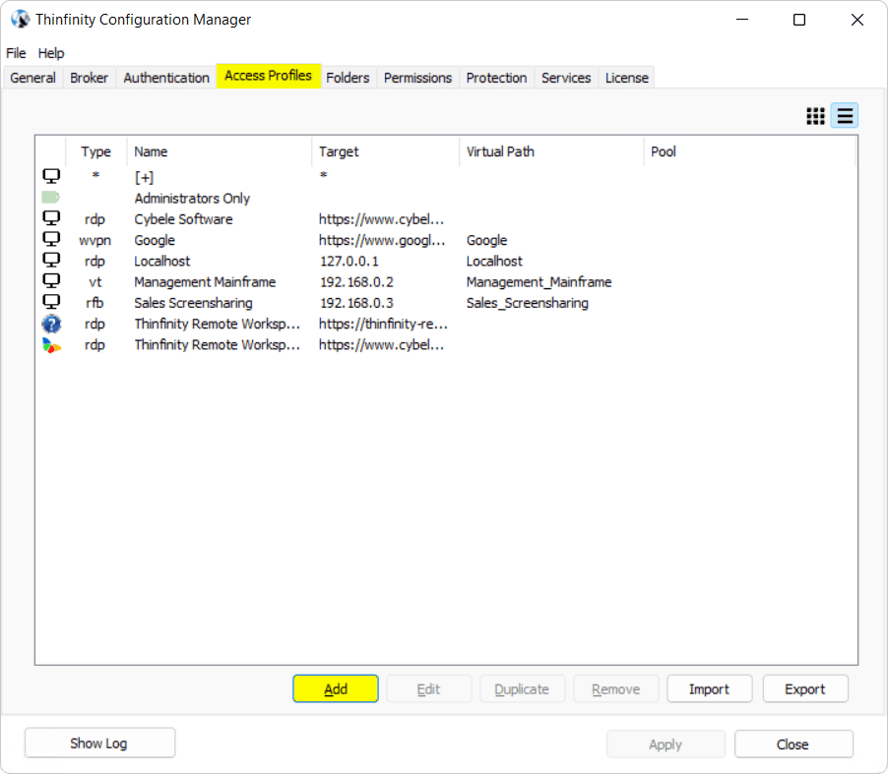The height and width of the screenshot is (774, 888).
Task: Click the monitor icon for Localhost profile
Action: coord(51,261)
